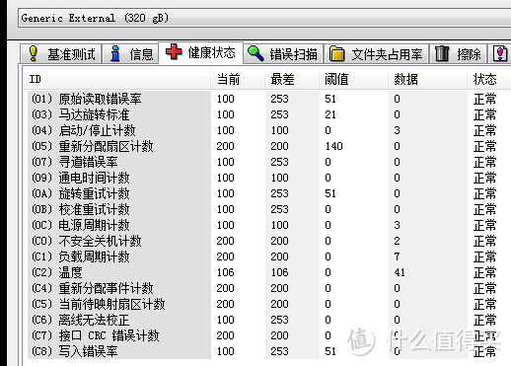Image resolution: width=511 pixels, height=366 pixels.
Task: Click the yellow lightbulb icon on 基准测试 tab
Action: pos(33,53)
